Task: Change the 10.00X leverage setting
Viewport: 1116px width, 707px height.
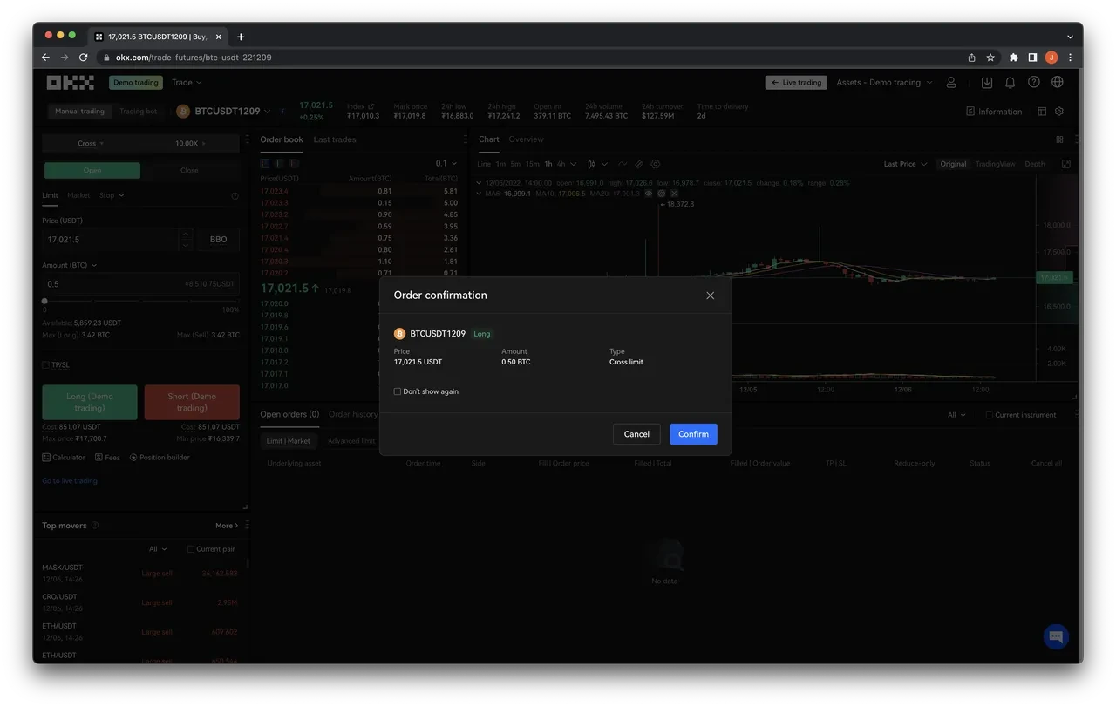Action: point(190,143)
